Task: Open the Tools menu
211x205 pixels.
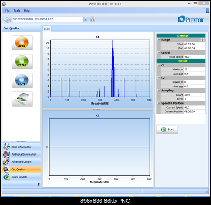Action: pyautogui.click(x=17, y=11)
